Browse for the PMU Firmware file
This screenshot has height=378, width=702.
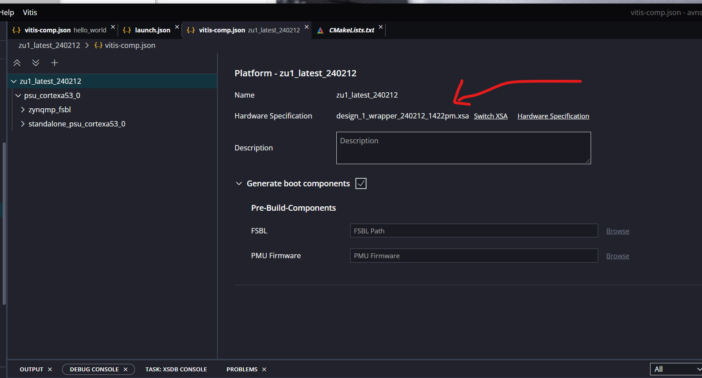tap(618, 256)
